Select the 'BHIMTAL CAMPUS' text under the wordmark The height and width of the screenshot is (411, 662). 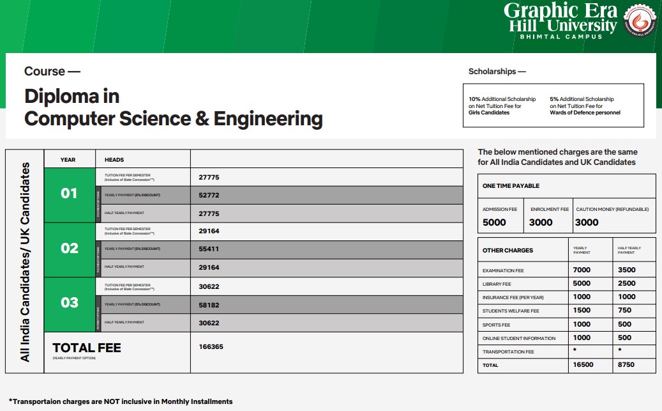coord(561,37)
